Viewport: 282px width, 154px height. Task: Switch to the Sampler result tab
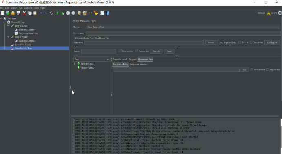point(120,59)
